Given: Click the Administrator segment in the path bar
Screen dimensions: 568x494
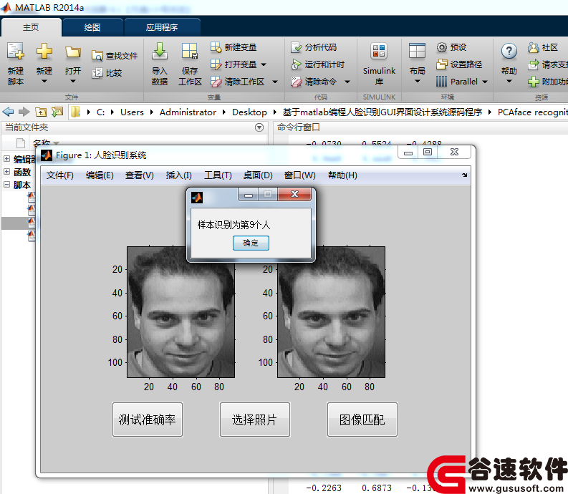Looking at the screenshot, I should click(x=188, y=112).
